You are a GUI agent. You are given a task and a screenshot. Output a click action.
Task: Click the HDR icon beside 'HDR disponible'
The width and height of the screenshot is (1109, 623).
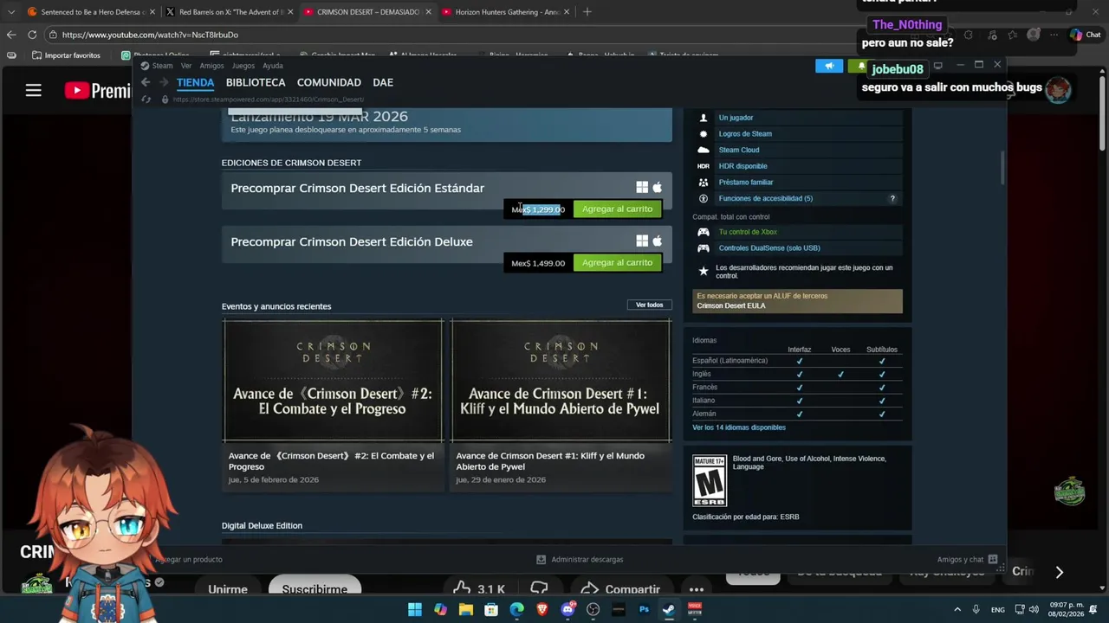pos(704,166)
